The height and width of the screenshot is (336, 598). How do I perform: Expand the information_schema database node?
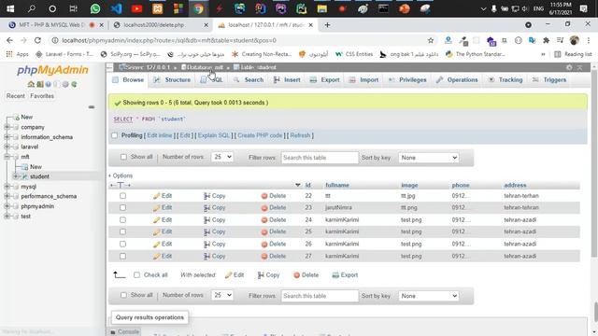[7, 137]
